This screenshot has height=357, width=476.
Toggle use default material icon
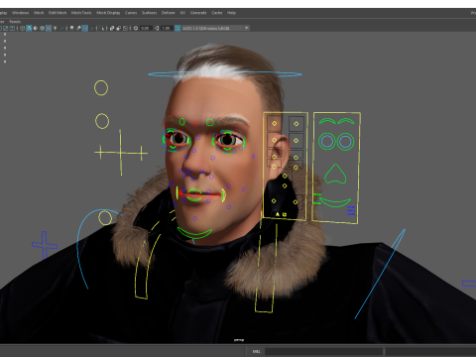[x=36, y=28]
